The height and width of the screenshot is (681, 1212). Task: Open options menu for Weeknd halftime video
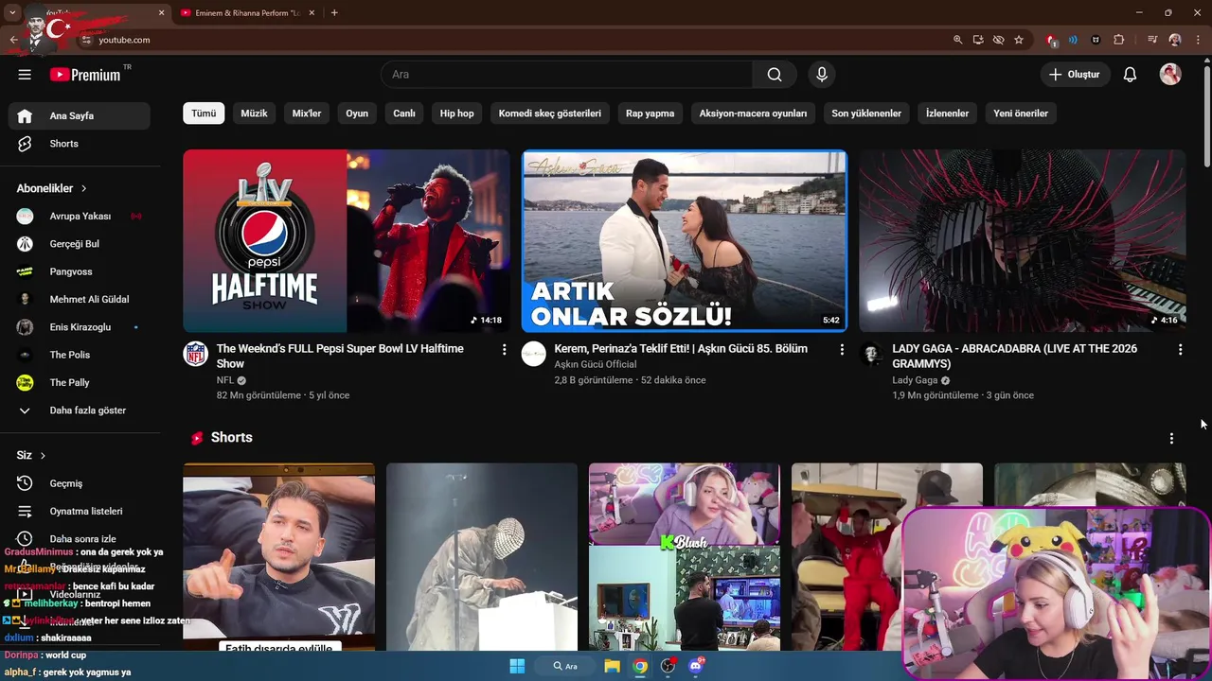(x=504, y=350)
